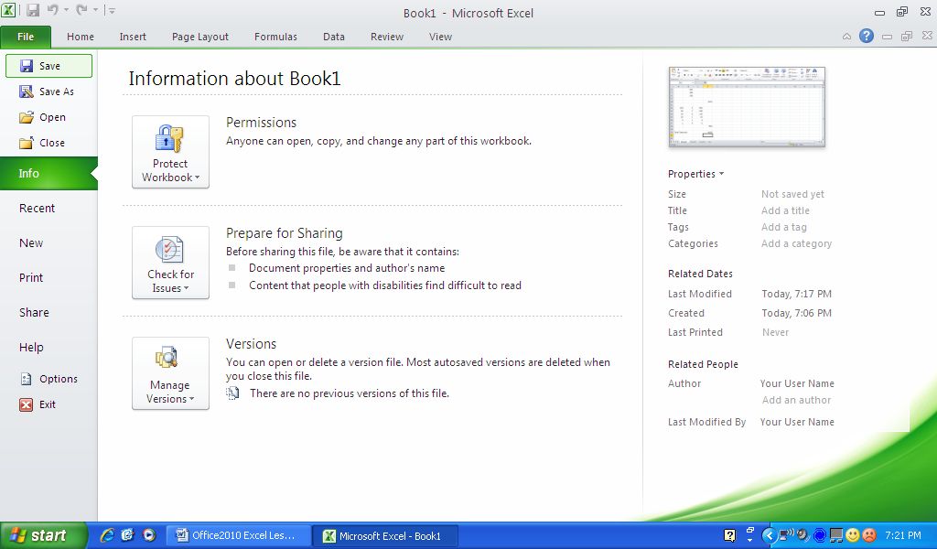Close the workbook window below the title bar

coord(927,36)
